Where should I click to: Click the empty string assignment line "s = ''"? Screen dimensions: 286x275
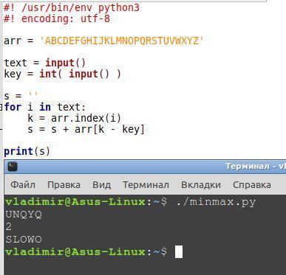[x=21, y=96]
